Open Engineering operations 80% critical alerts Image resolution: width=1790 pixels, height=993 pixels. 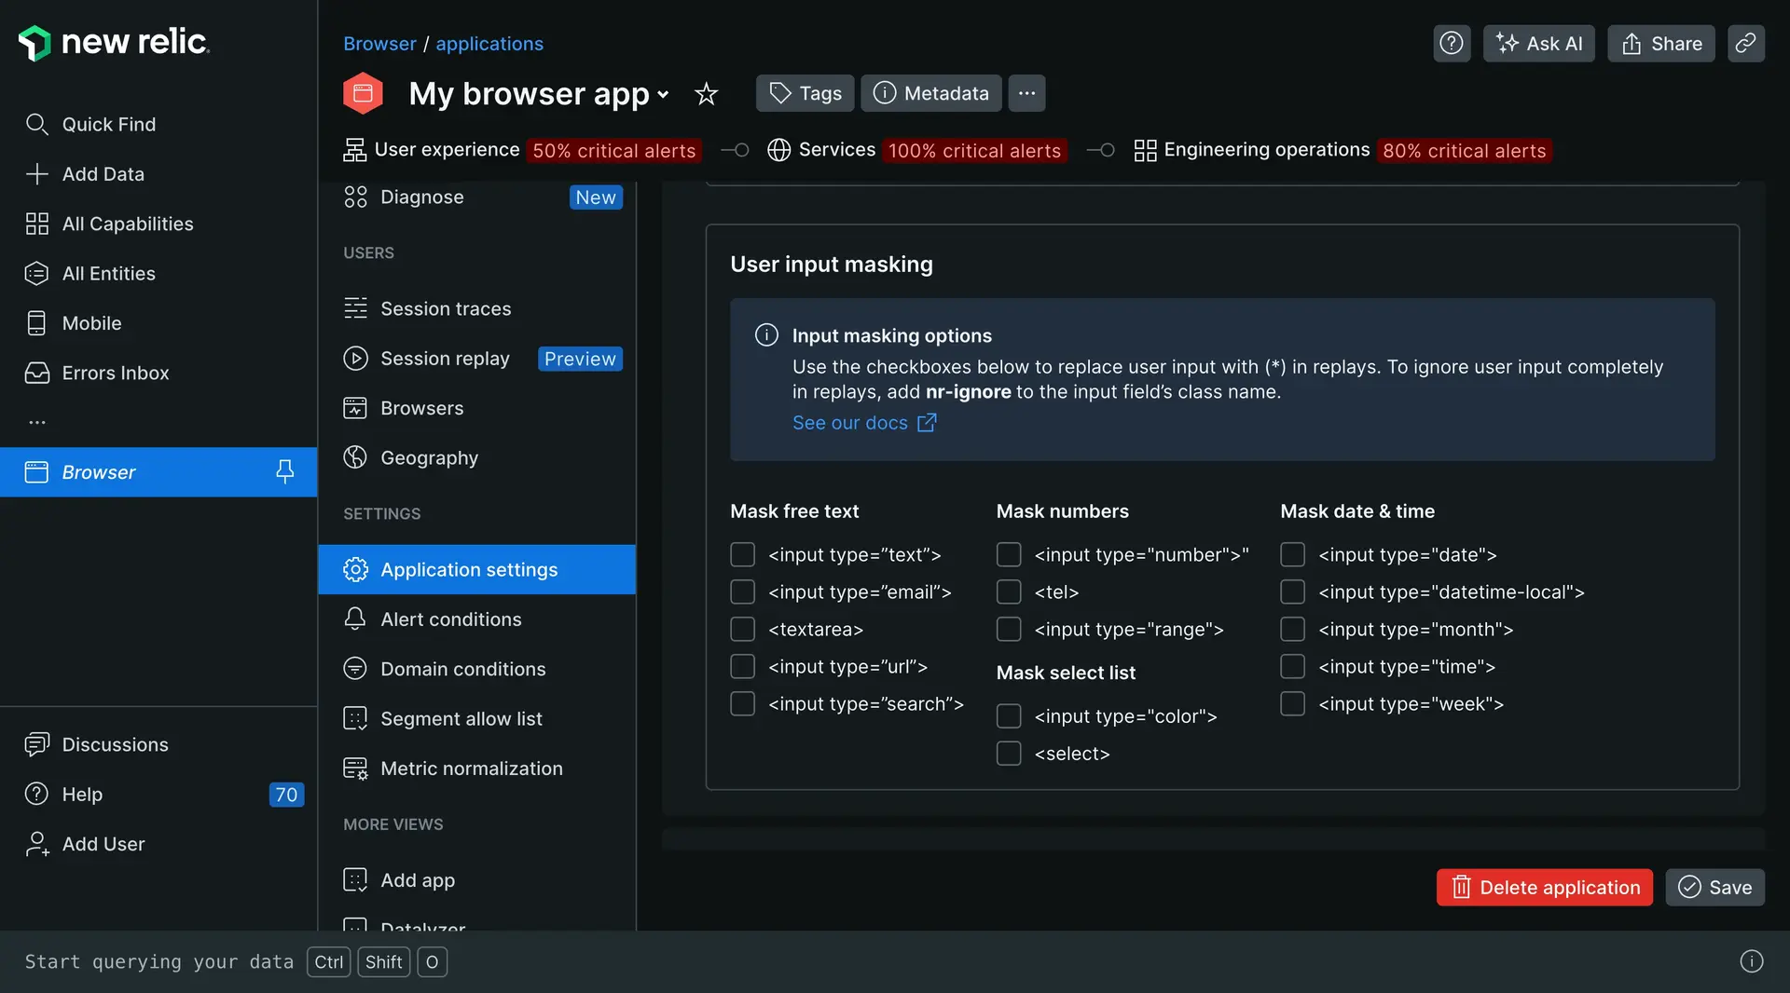coord(1342,150)
